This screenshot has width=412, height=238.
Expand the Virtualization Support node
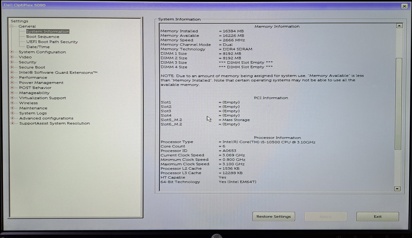[x=12, y=98]
